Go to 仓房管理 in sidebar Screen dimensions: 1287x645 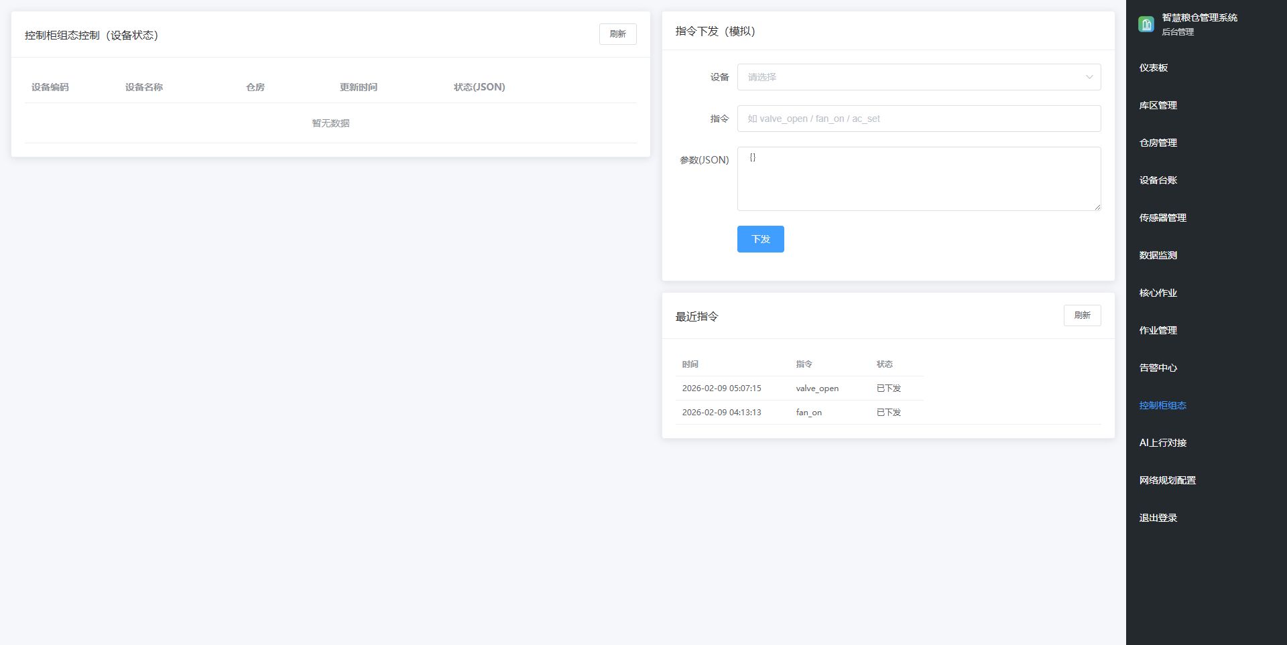[1158, 143]
